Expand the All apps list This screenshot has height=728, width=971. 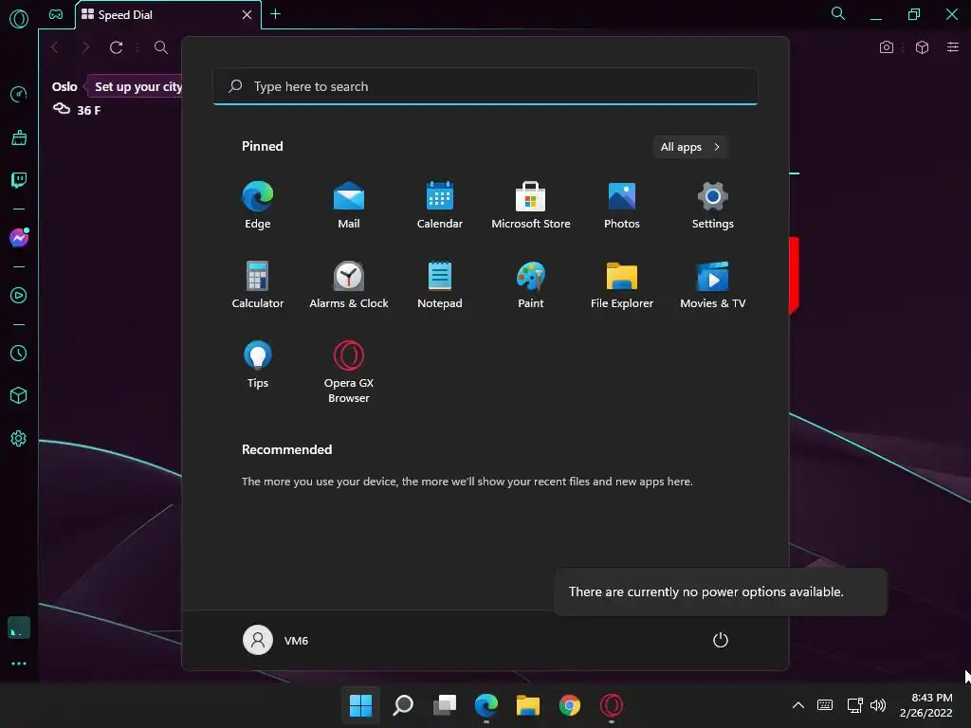pos(690,147)
